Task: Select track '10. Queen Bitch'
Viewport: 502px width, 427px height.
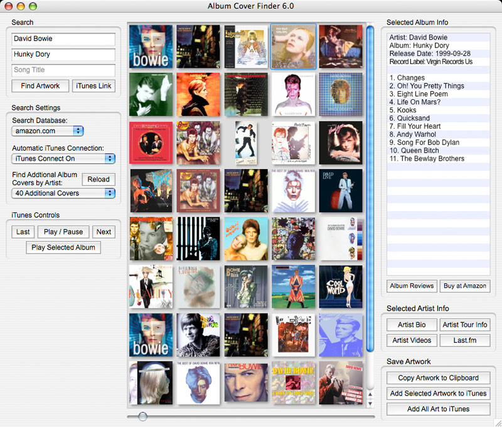Action: (438, 151)
